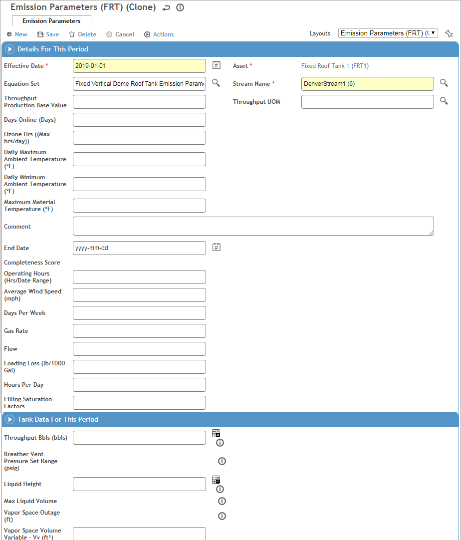
Task: Pin the current layout with pin icon
Action: click(449, 33)
